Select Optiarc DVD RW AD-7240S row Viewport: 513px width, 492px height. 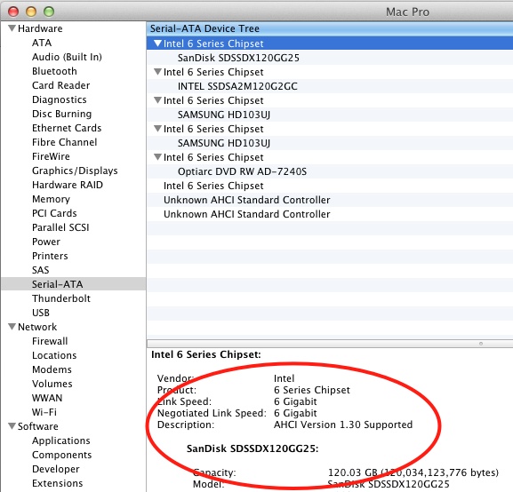(x=330, y=171)
